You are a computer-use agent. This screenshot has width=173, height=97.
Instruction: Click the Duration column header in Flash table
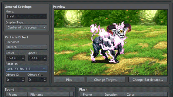click(113, 95)
